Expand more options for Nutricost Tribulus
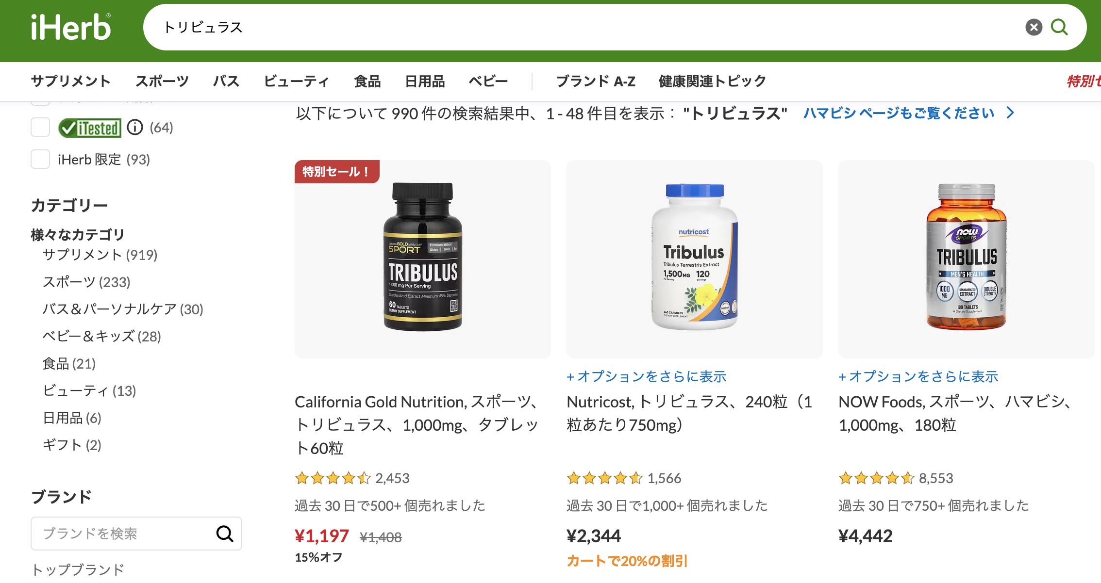Viewport: 1101px width, 583px height. click(x=646, y=376)
